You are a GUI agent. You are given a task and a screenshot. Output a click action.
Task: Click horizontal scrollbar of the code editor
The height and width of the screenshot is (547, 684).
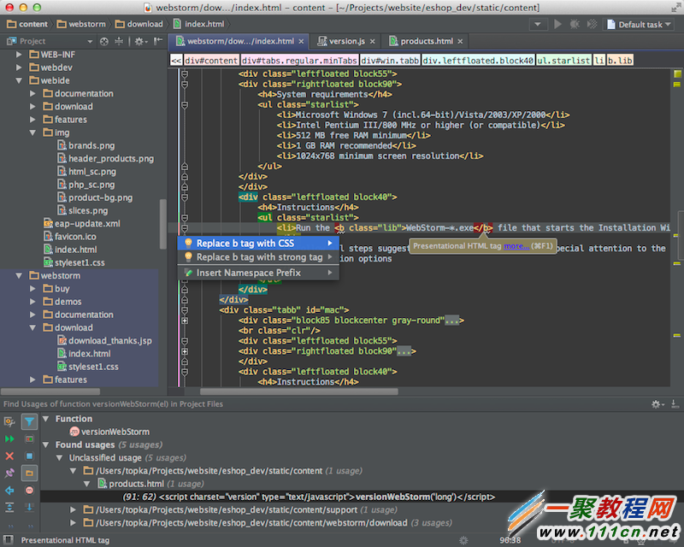pos(299,391)
